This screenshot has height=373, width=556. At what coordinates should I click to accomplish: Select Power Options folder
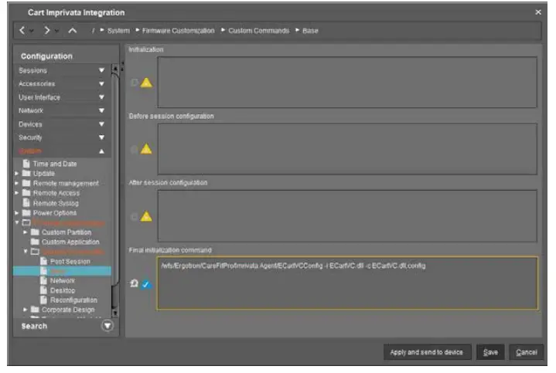click(x=55, y=213)
